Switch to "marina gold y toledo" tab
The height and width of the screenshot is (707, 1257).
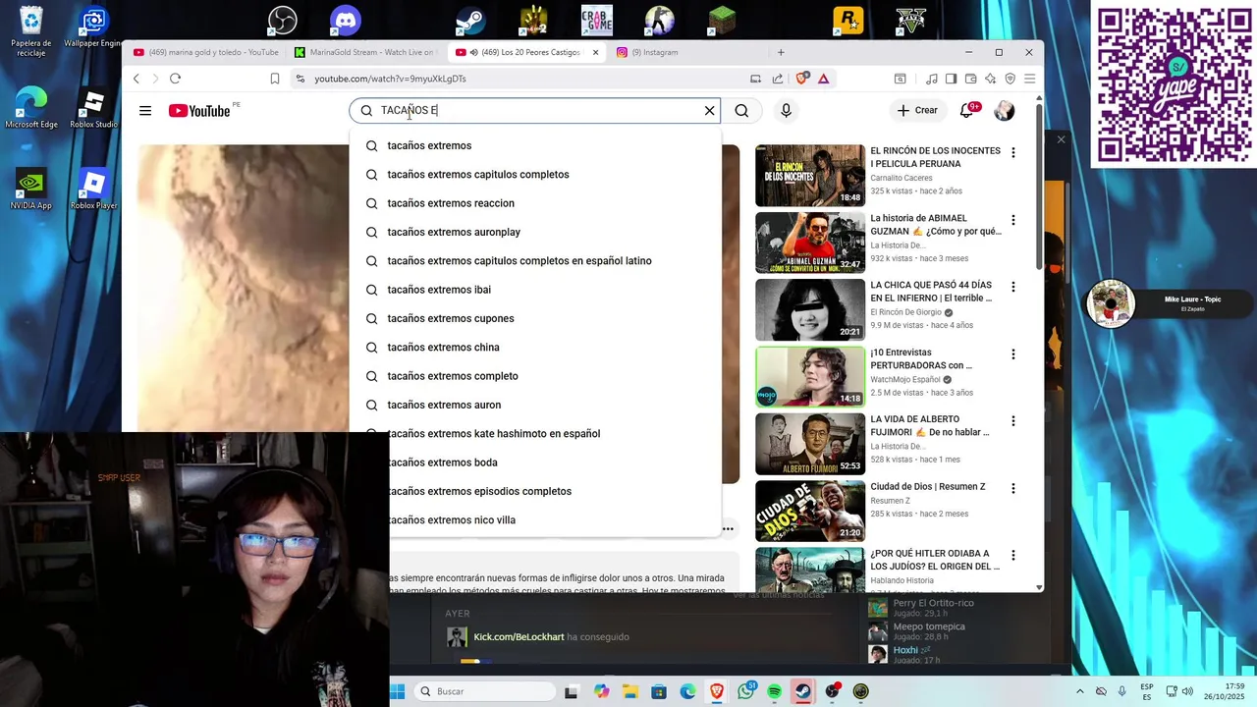coord(206,52)
